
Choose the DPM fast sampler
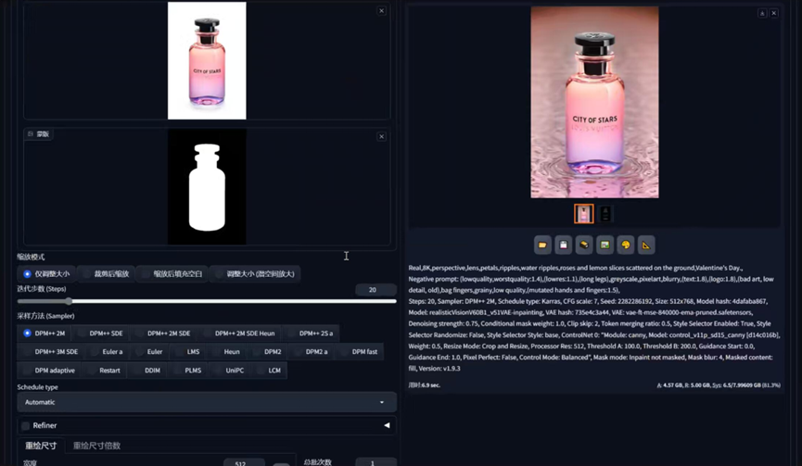coord(360,351)
